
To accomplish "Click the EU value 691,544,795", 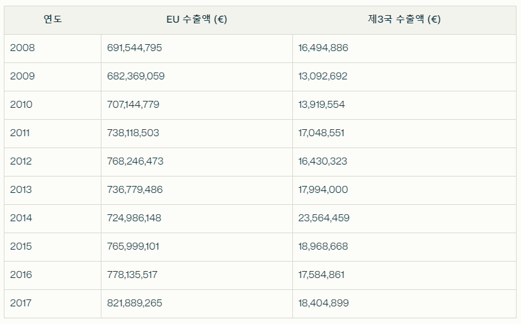I will (x=134, y=48).
